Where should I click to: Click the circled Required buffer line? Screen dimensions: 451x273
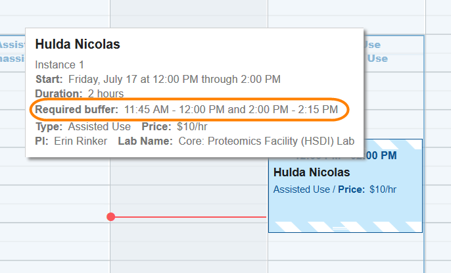point(186,109)
